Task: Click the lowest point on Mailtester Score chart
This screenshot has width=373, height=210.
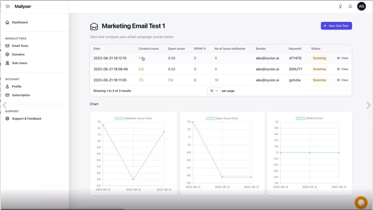Action: 133,179
